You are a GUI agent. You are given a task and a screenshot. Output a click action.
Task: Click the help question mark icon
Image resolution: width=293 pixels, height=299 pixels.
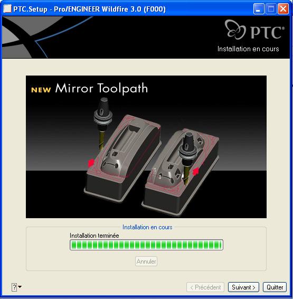tap(14, 287)
